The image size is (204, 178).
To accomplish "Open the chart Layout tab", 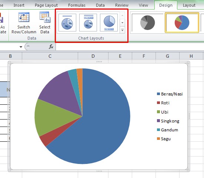I will pyautogui.click(x=189, y=5).
